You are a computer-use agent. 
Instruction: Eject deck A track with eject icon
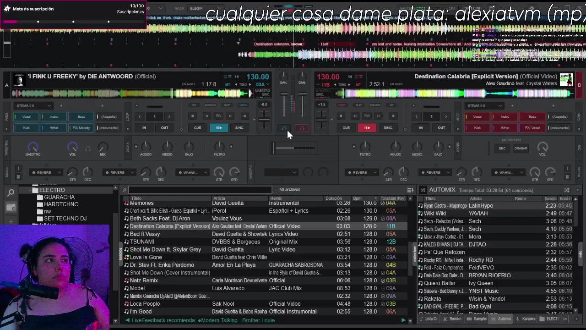tap(244, 116)
